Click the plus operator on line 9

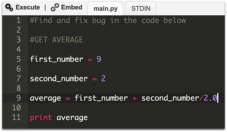click(134, 98)
